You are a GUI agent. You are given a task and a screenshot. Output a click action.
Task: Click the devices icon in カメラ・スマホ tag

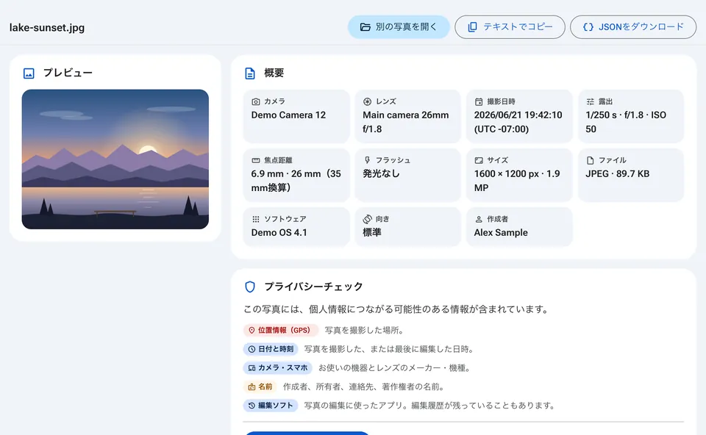(252, 368)
